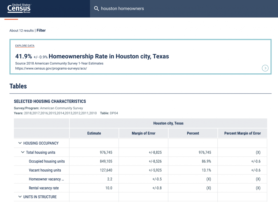Screen dimensions: 278x206
Task: Click the Percent Margin of Error header
Action: coord(242,133)
